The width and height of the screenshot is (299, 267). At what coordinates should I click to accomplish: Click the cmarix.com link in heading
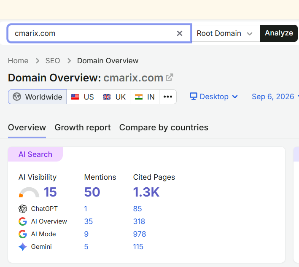(x=133, y=78)
